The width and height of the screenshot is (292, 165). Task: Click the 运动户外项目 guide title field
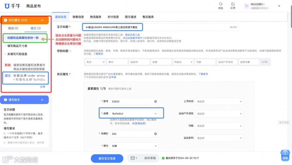[227, 62]
